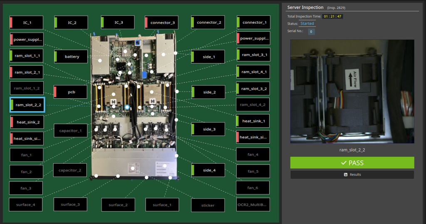This screenshot has width=426, height=224.
Task: Select the capacitor_1 label
Action: click(x=70, y=131)
